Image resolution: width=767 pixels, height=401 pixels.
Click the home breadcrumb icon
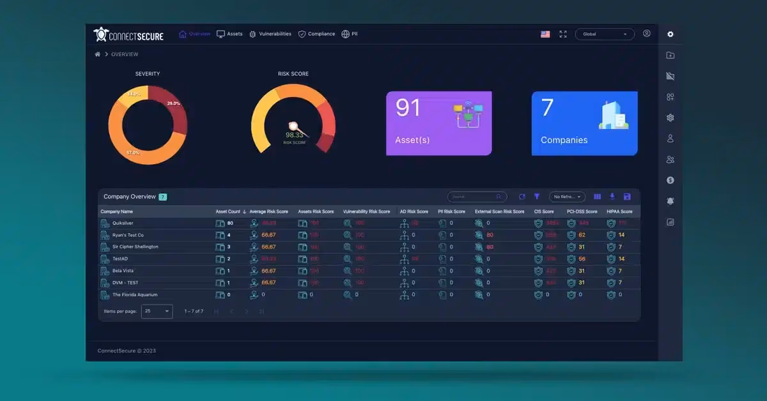[x=98, y=54]
